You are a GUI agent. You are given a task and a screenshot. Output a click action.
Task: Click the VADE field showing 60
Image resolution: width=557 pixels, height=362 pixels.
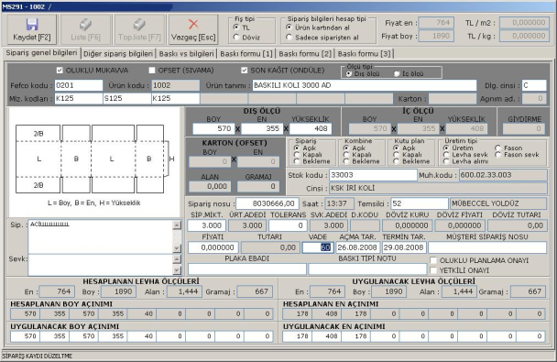[x=318, y=247]
